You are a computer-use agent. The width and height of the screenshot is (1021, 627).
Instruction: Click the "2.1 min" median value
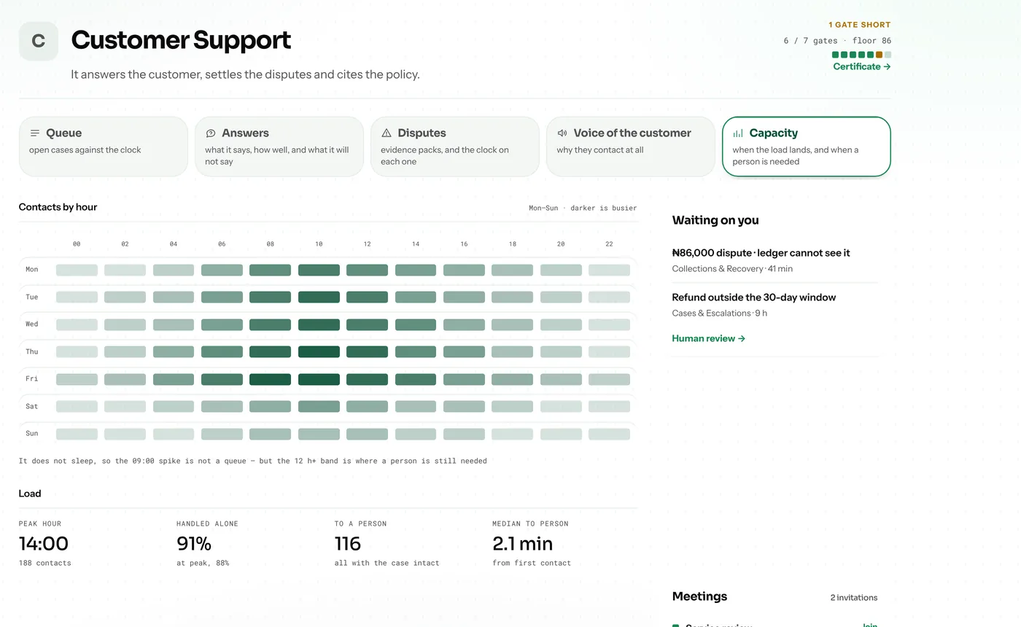[x=523, y=544]
